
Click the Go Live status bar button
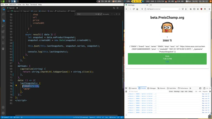point(113,117)
